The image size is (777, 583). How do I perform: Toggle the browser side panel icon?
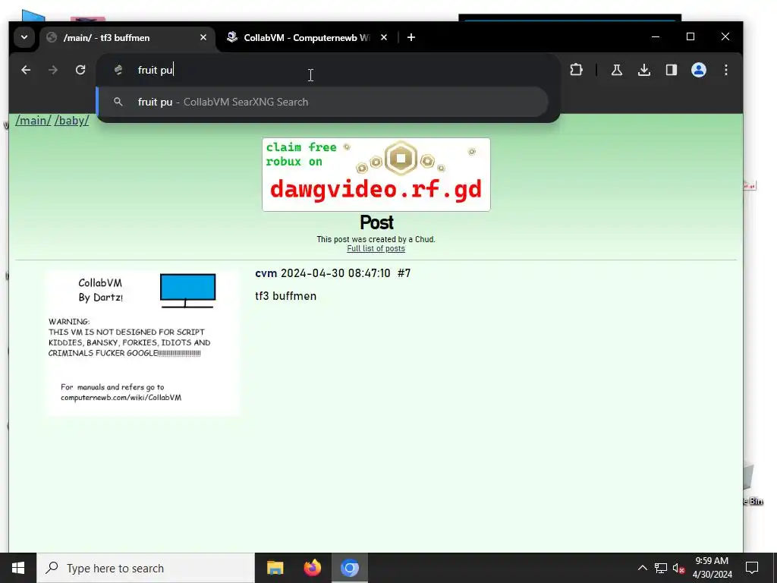coord(672,70)
